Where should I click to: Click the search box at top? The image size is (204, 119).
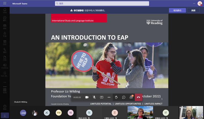tap(102, 4)
